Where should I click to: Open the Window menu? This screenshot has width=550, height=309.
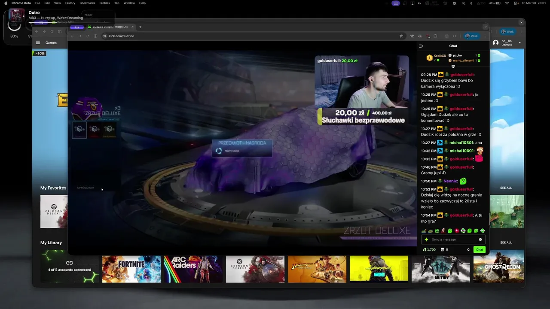129,3
